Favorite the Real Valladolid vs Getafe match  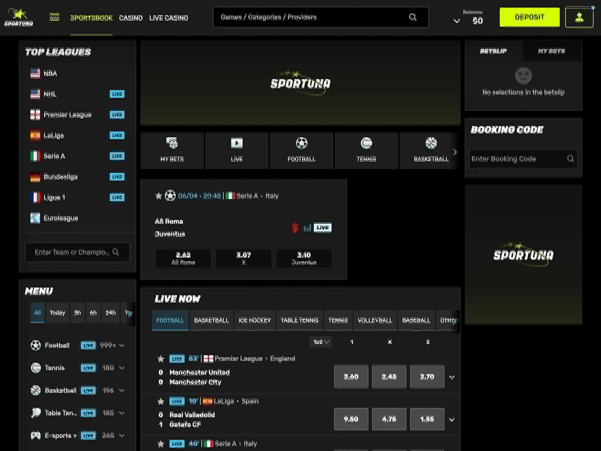point(161,401)
